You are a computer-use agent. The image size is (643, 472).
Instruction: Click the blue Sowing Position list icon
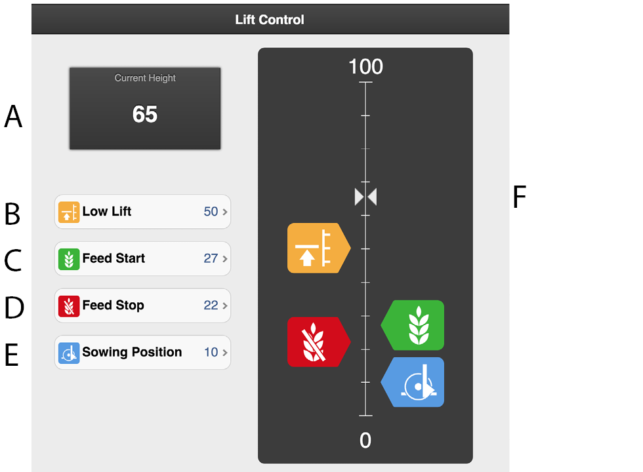[x=69, y=353]
